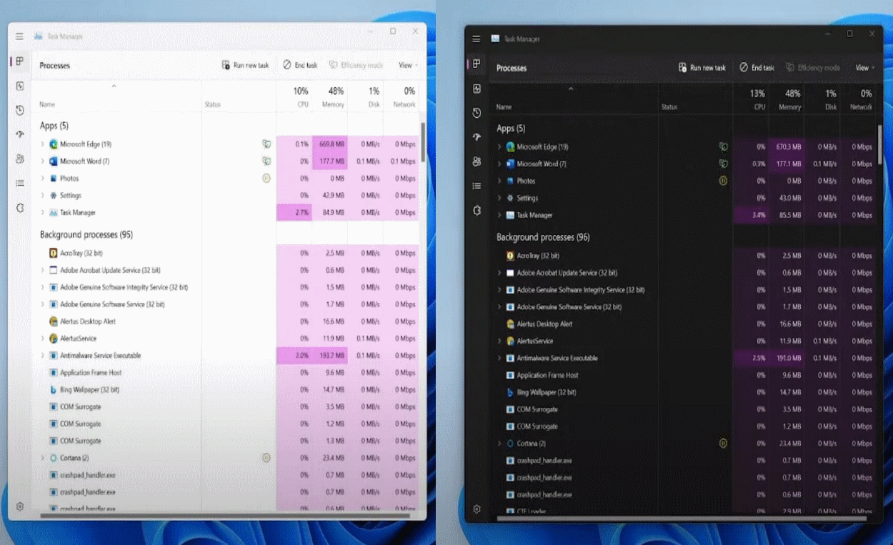Image resolution: width=893 pixels, height=545 pixels.
Task: Click the 669.8 MB memory cell, light window
Action: pos(330,144)
